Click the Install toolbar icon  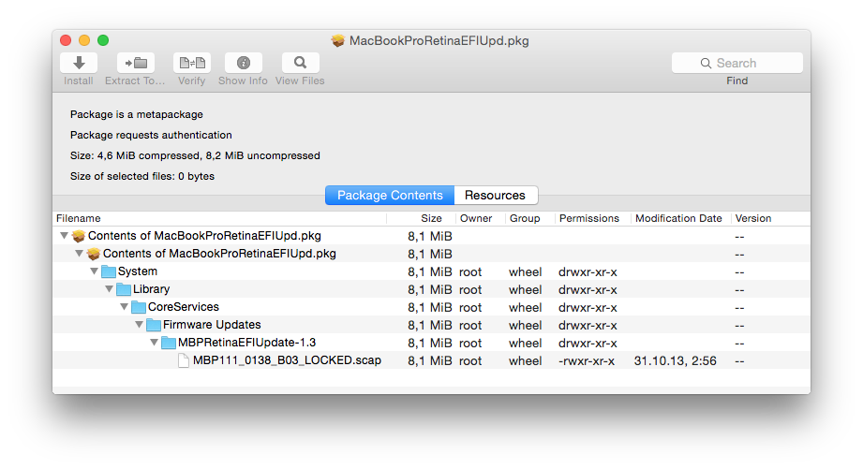(79, 63)
